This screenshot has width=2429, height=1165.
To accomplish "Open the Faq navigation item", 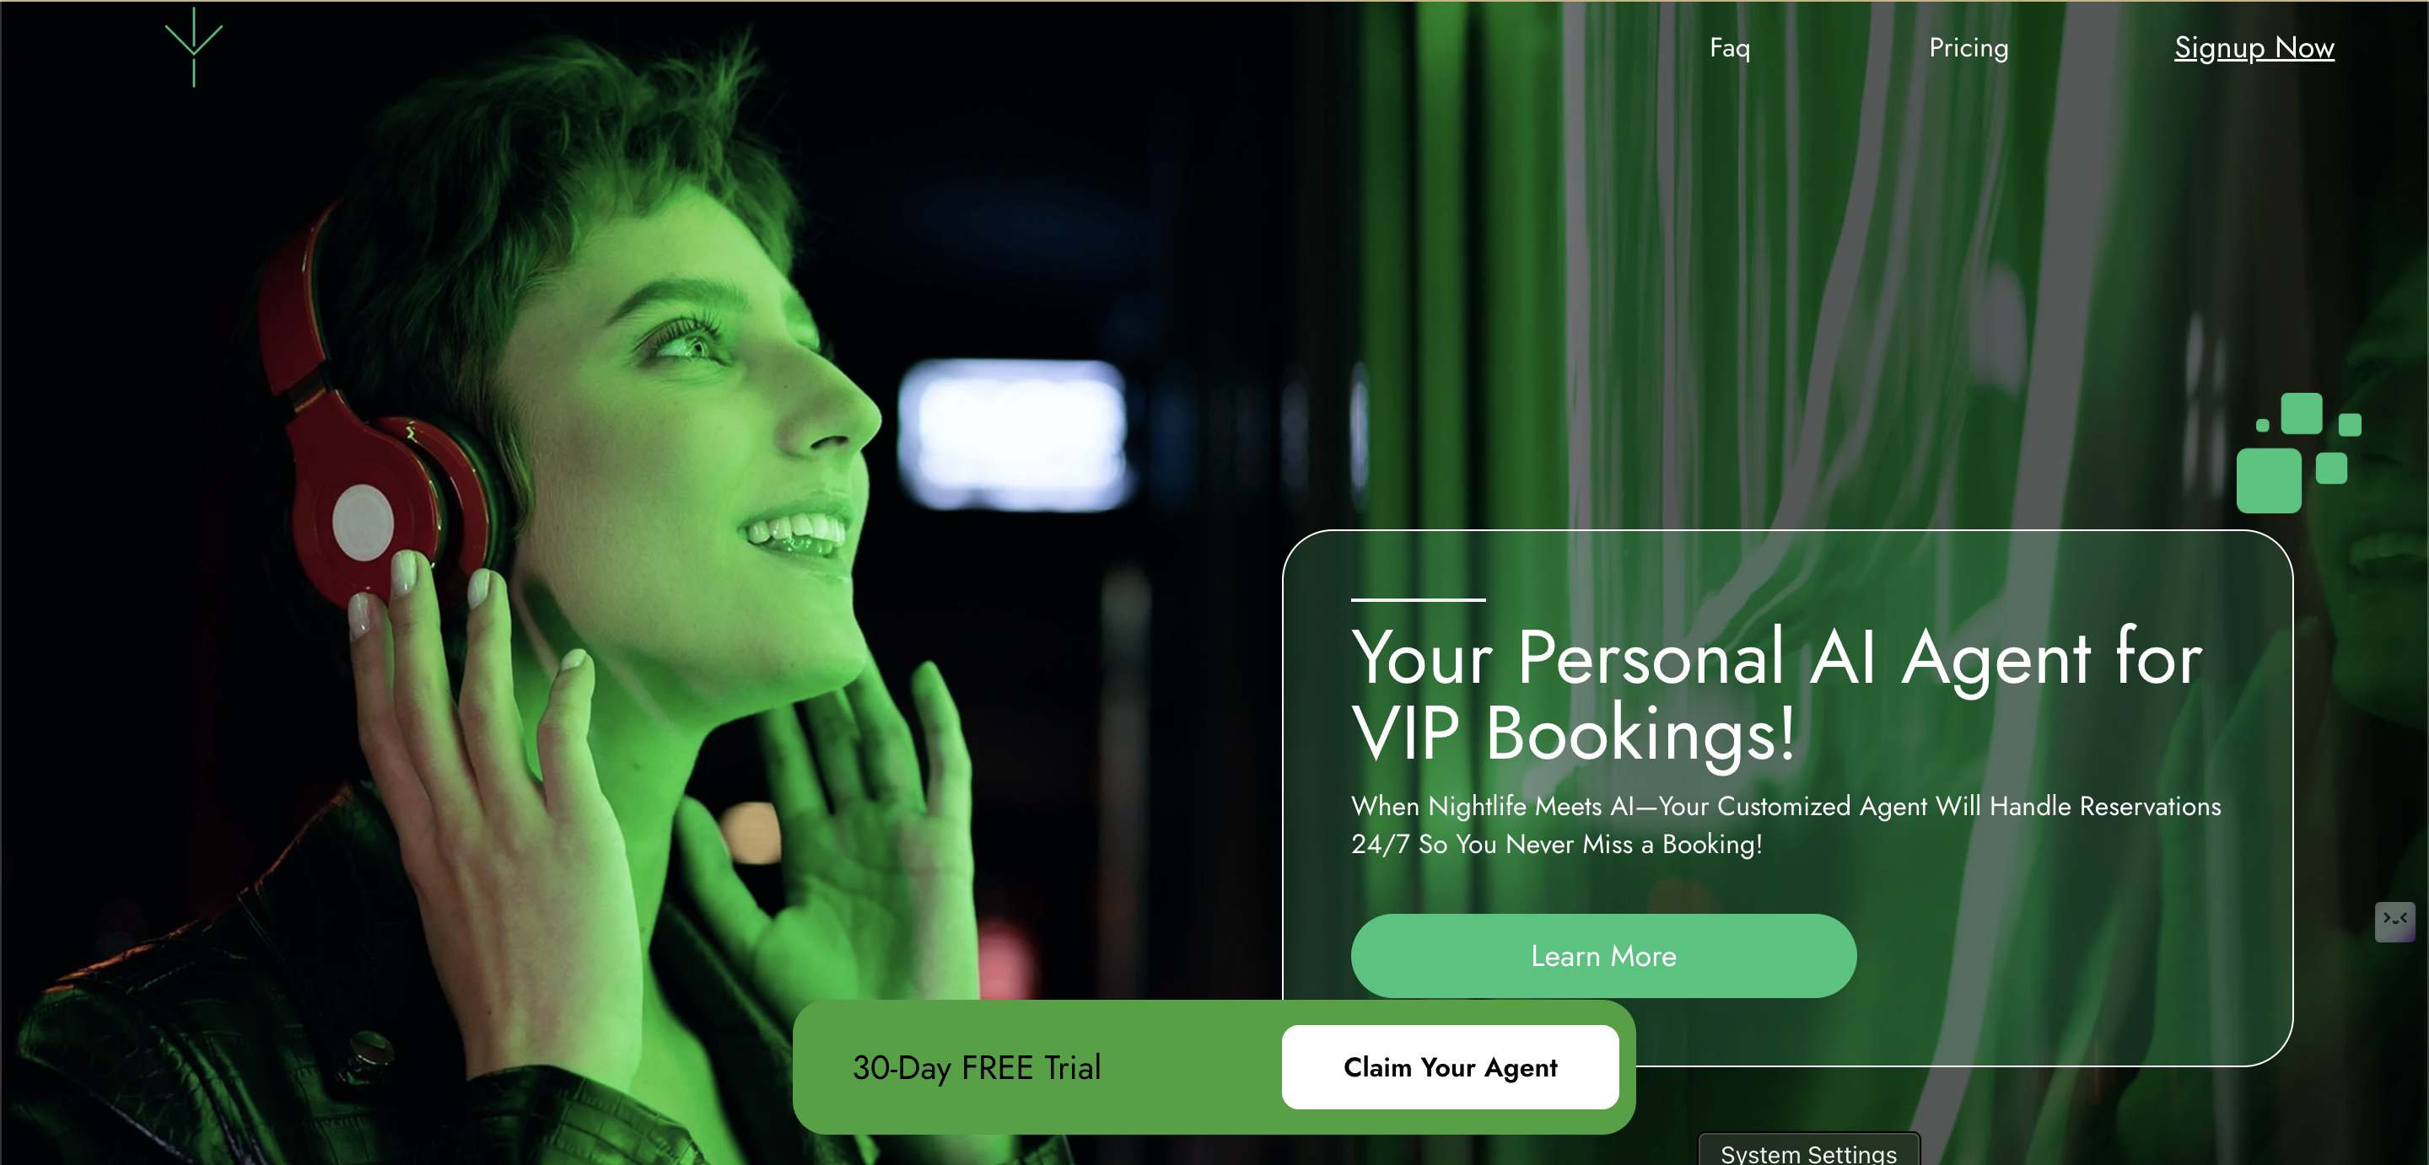I will pos(1729,48).
